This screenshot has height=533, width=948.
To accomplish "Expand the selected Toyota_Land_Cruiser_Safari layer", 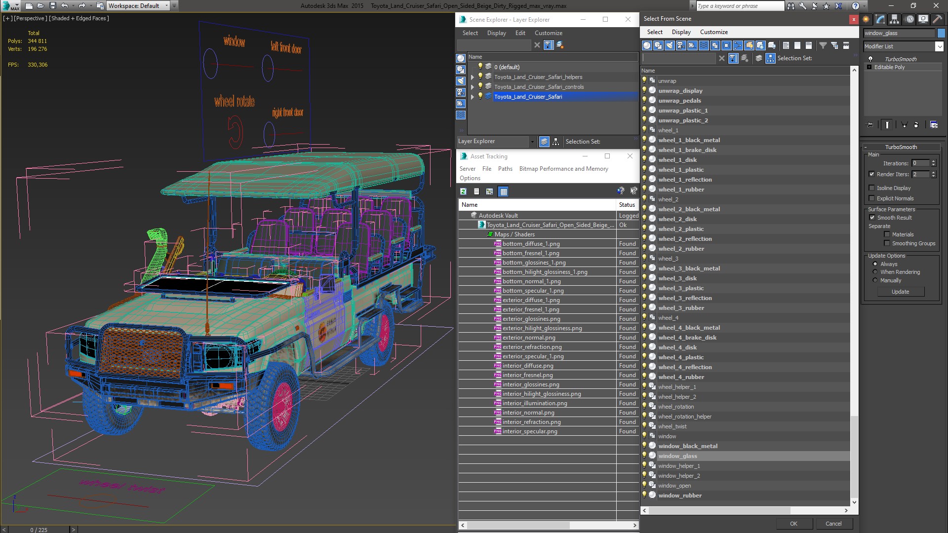I will pyautogui.click(x=472, y=97).
